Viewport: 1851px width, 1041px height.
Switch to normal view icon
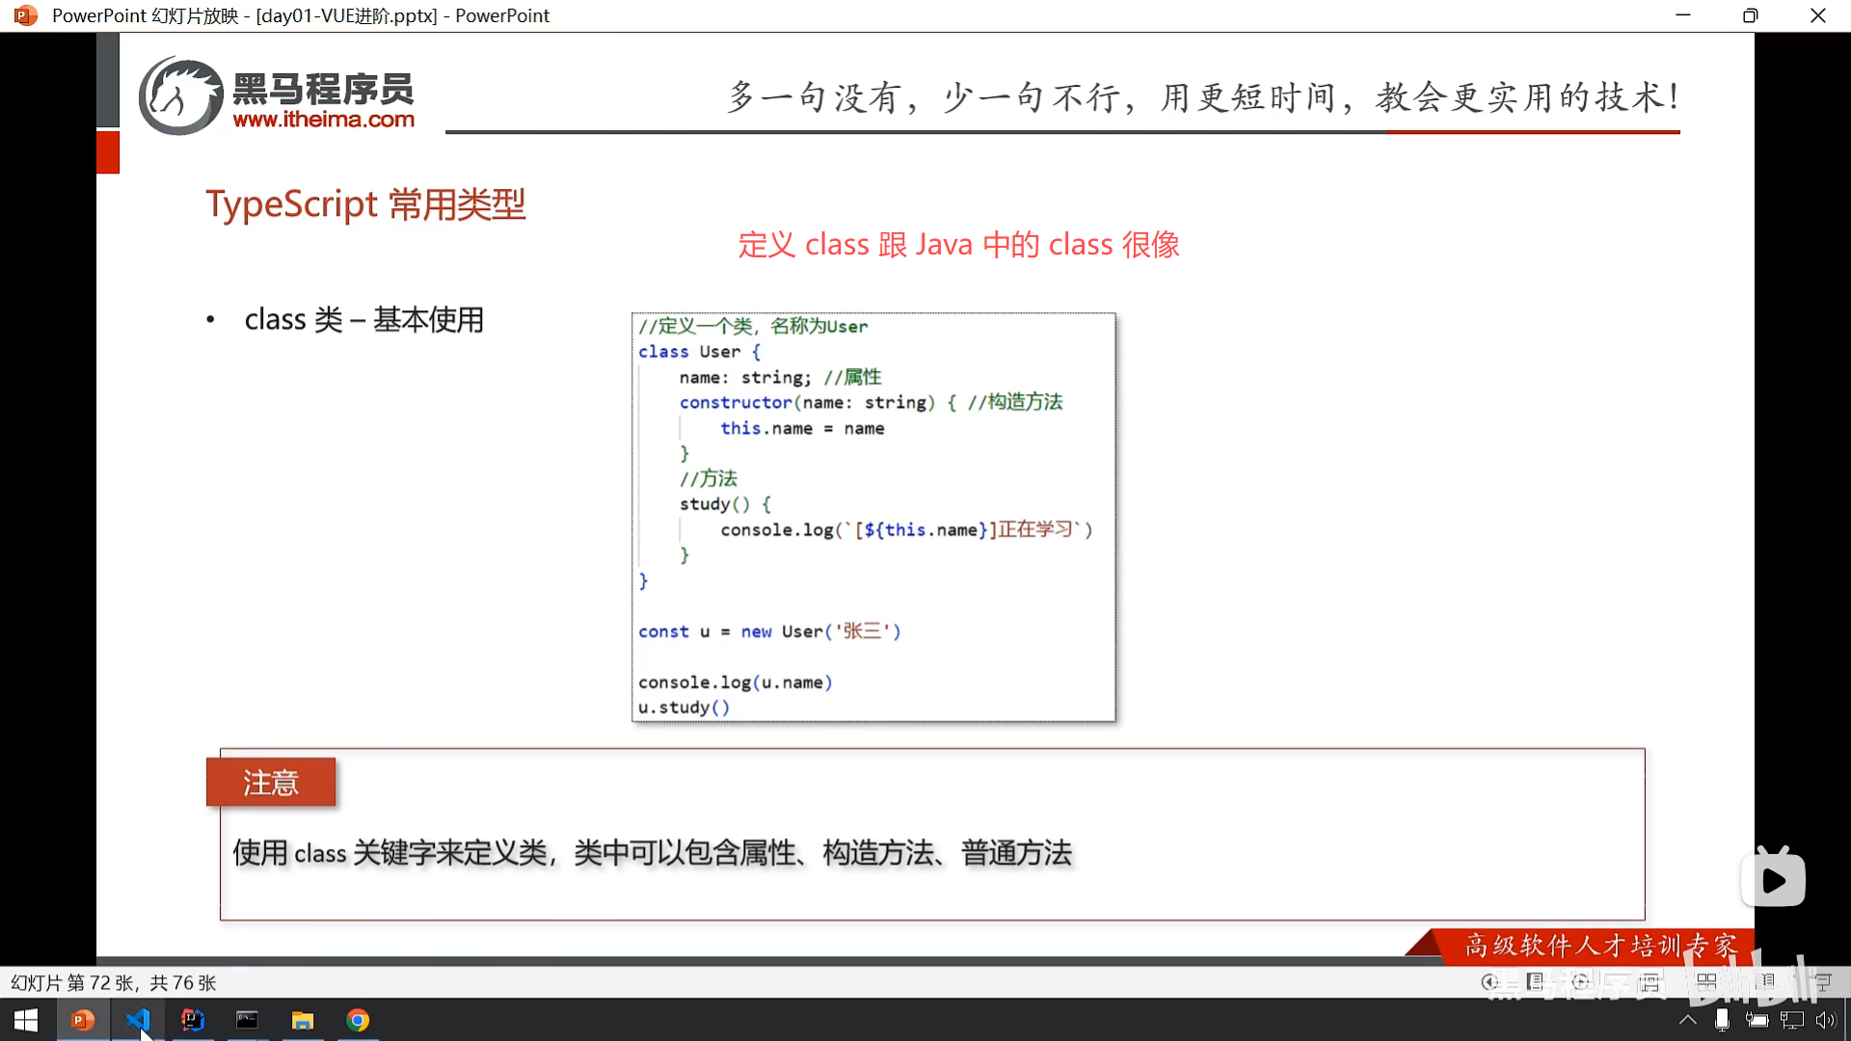(x=1650, y=982)
